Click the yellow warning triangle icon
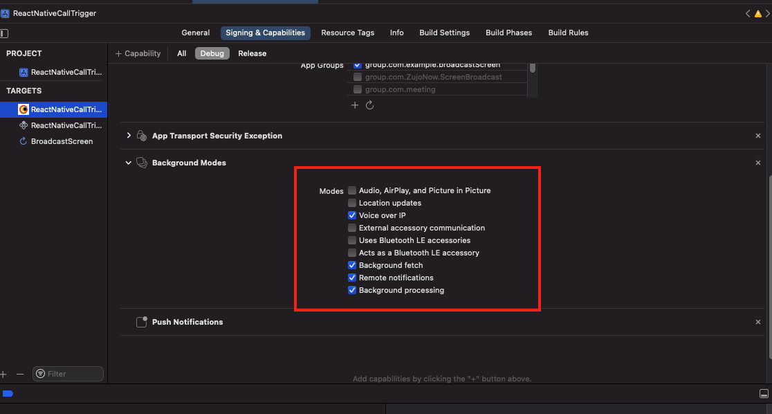This screenshot has width=772, height=414. 757,14
